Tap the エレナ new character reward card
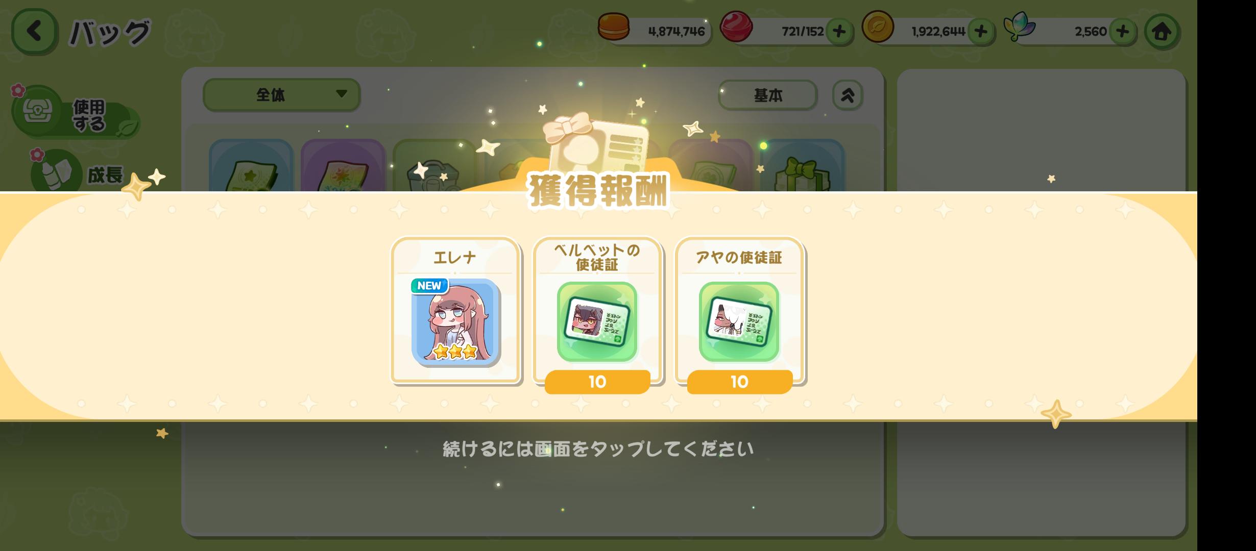Image resolution: width=1256 pixels, height=551 pixels. click(455, 310)
